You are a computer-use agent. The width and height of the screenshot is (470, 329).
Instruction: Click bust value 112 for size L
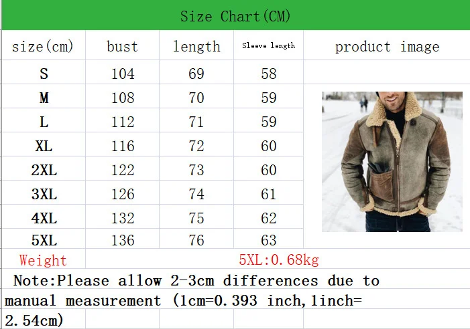(x=122, y=121)
